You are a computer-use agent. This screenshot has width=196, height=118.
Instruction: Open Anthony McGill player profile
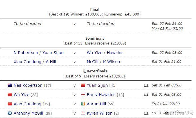click(x=28, y=113)
